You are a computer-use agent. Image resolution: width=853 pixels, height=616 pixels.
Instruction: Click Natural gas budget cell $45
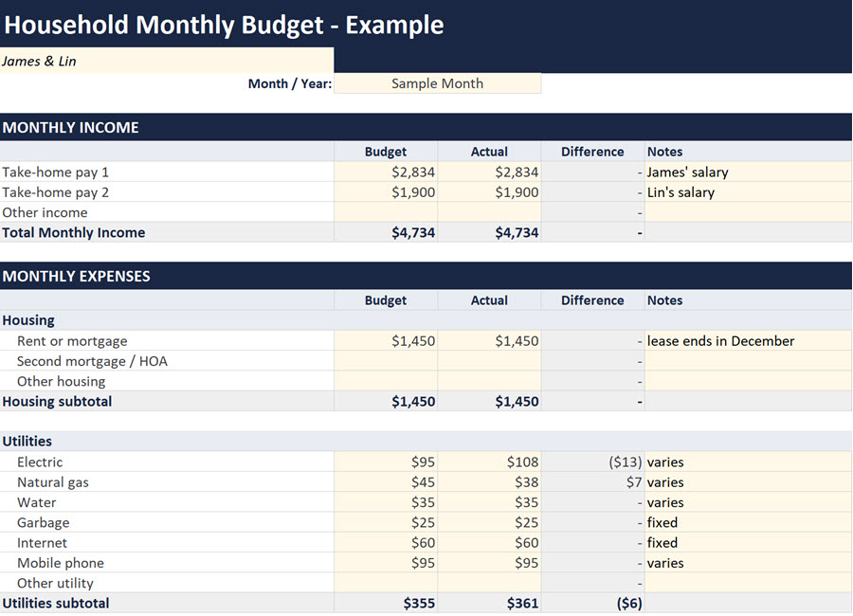click(386, 482)
